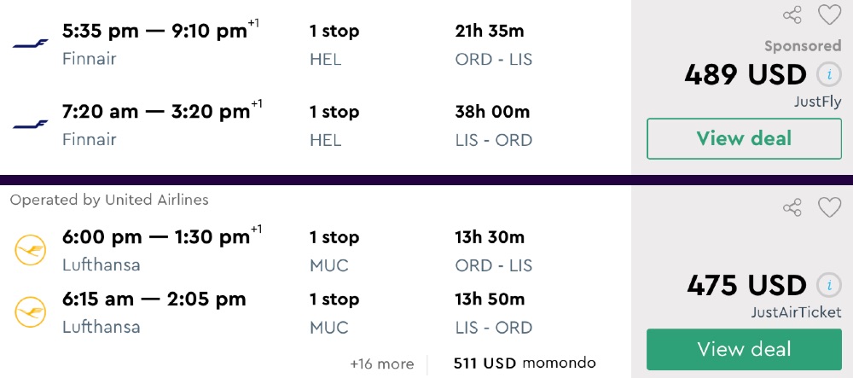View deal from JustAirTicket
This screenshot has height=378, width=853.
click(x=744, y=349)
